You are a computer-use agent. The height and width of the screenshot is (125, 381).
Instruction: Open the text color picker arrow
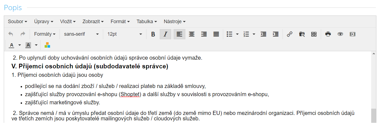click(x=19, y=45)
